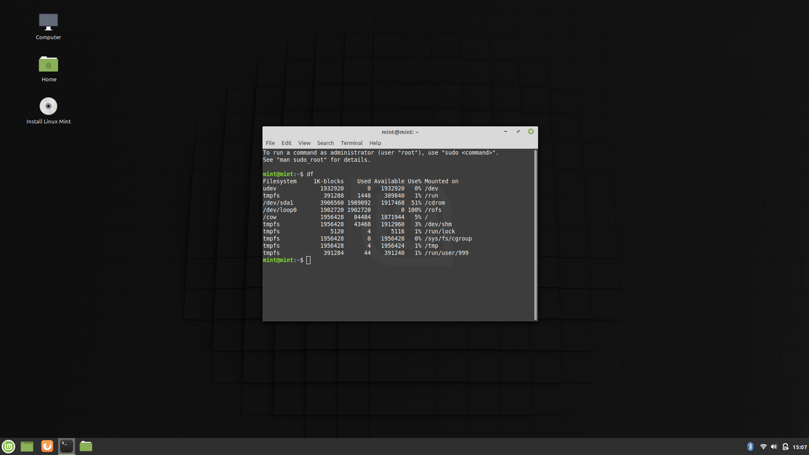The width and height of the screenshot is (809, 455).
Task: Click the network icon in the tray
Action: pyautogui.click(x=762, y=446)
